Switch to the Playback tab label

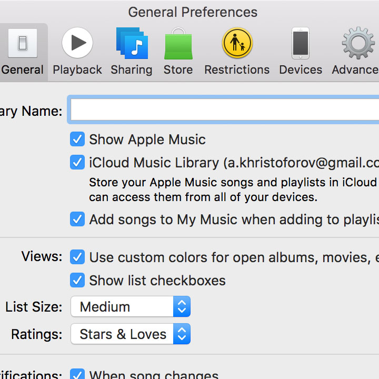[x=77, y=69]
